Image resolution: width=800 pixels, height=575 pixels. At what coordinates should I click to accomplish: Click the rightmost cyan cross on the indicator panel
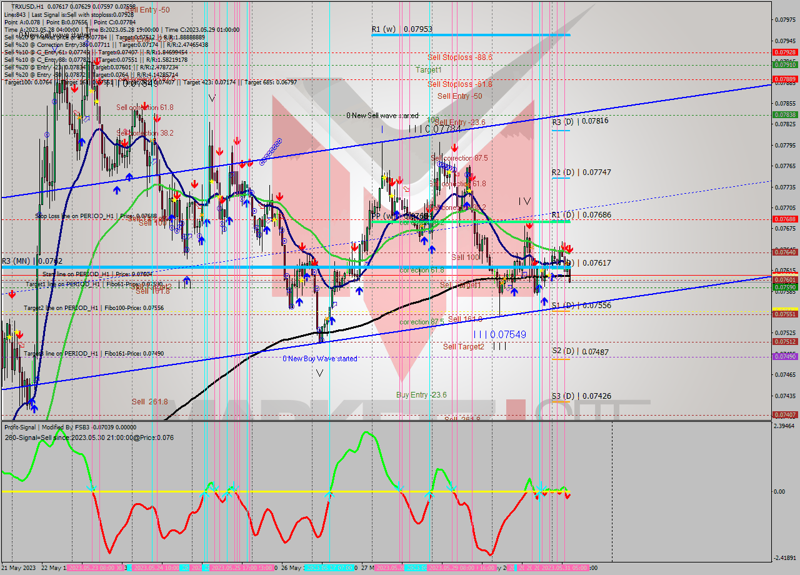(x=540, y=491)
